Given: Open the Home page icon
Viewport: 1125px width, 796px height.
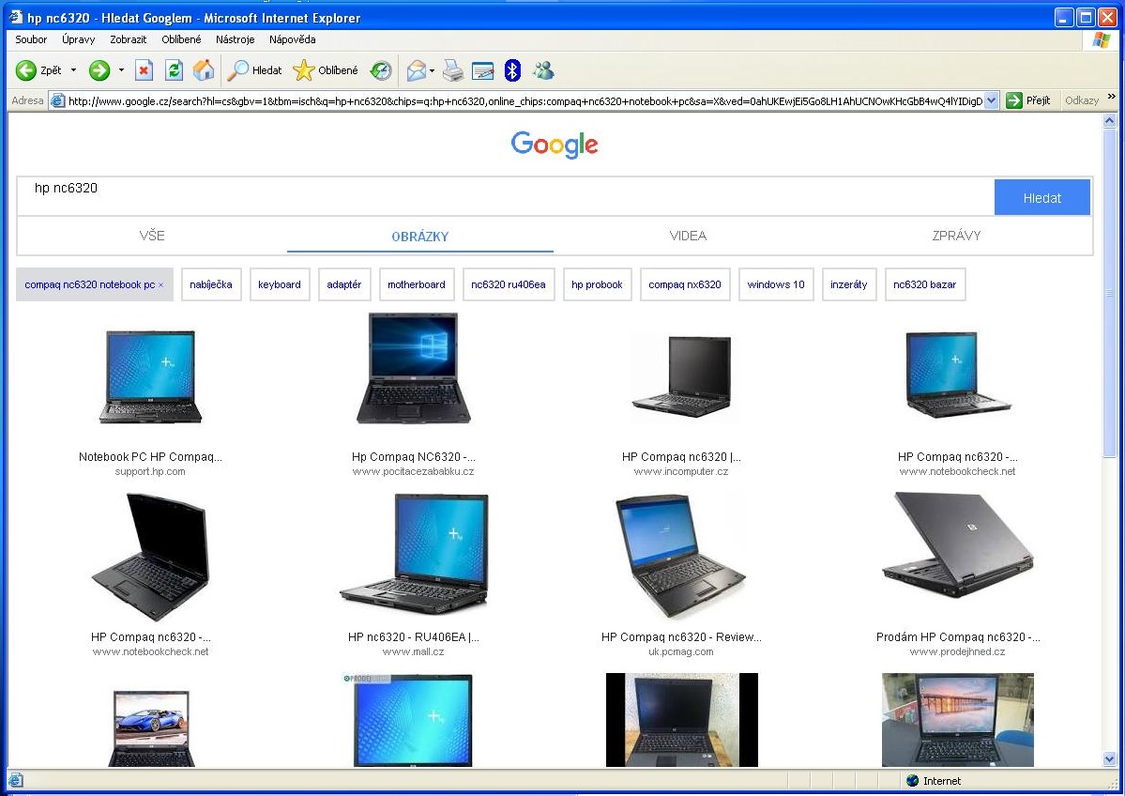Looking at the screenshot, I should pyautogui.click(x=204, y=70).
